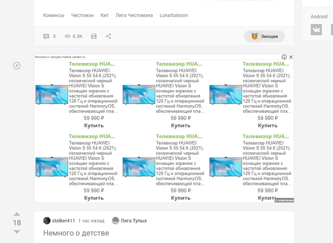Share the post via share icon
The width and height of the screenshot is (333, 243).
108,36
